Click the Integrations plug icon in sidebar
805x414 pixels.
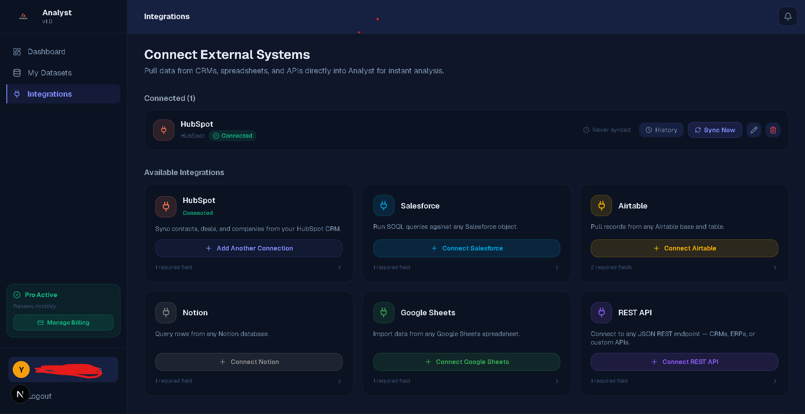tap(17, 94)
